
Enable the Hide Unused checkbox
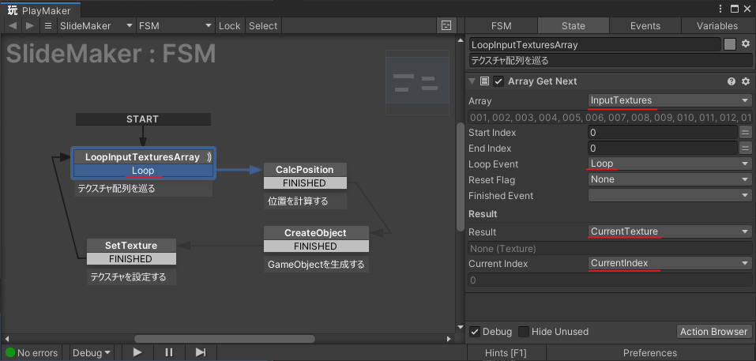click(523, 332)
